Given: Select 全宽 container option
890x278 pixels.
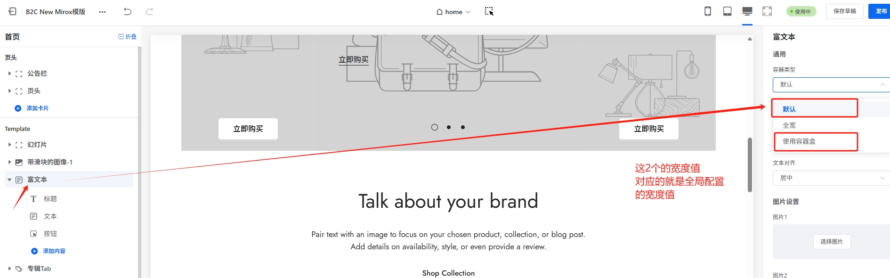Looking at the screenshot, I should 789,125.
